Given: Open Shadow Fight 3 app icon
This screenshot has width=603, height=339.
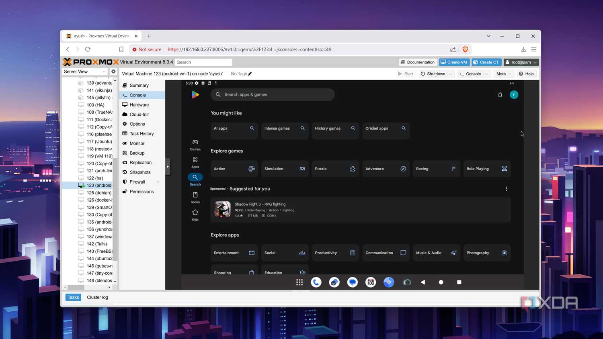Looking at the screenshot, I should [222, 210].
